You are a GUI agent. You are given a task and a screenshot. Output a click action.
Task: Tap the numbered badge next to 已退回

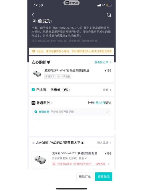[x=33, y=90]
